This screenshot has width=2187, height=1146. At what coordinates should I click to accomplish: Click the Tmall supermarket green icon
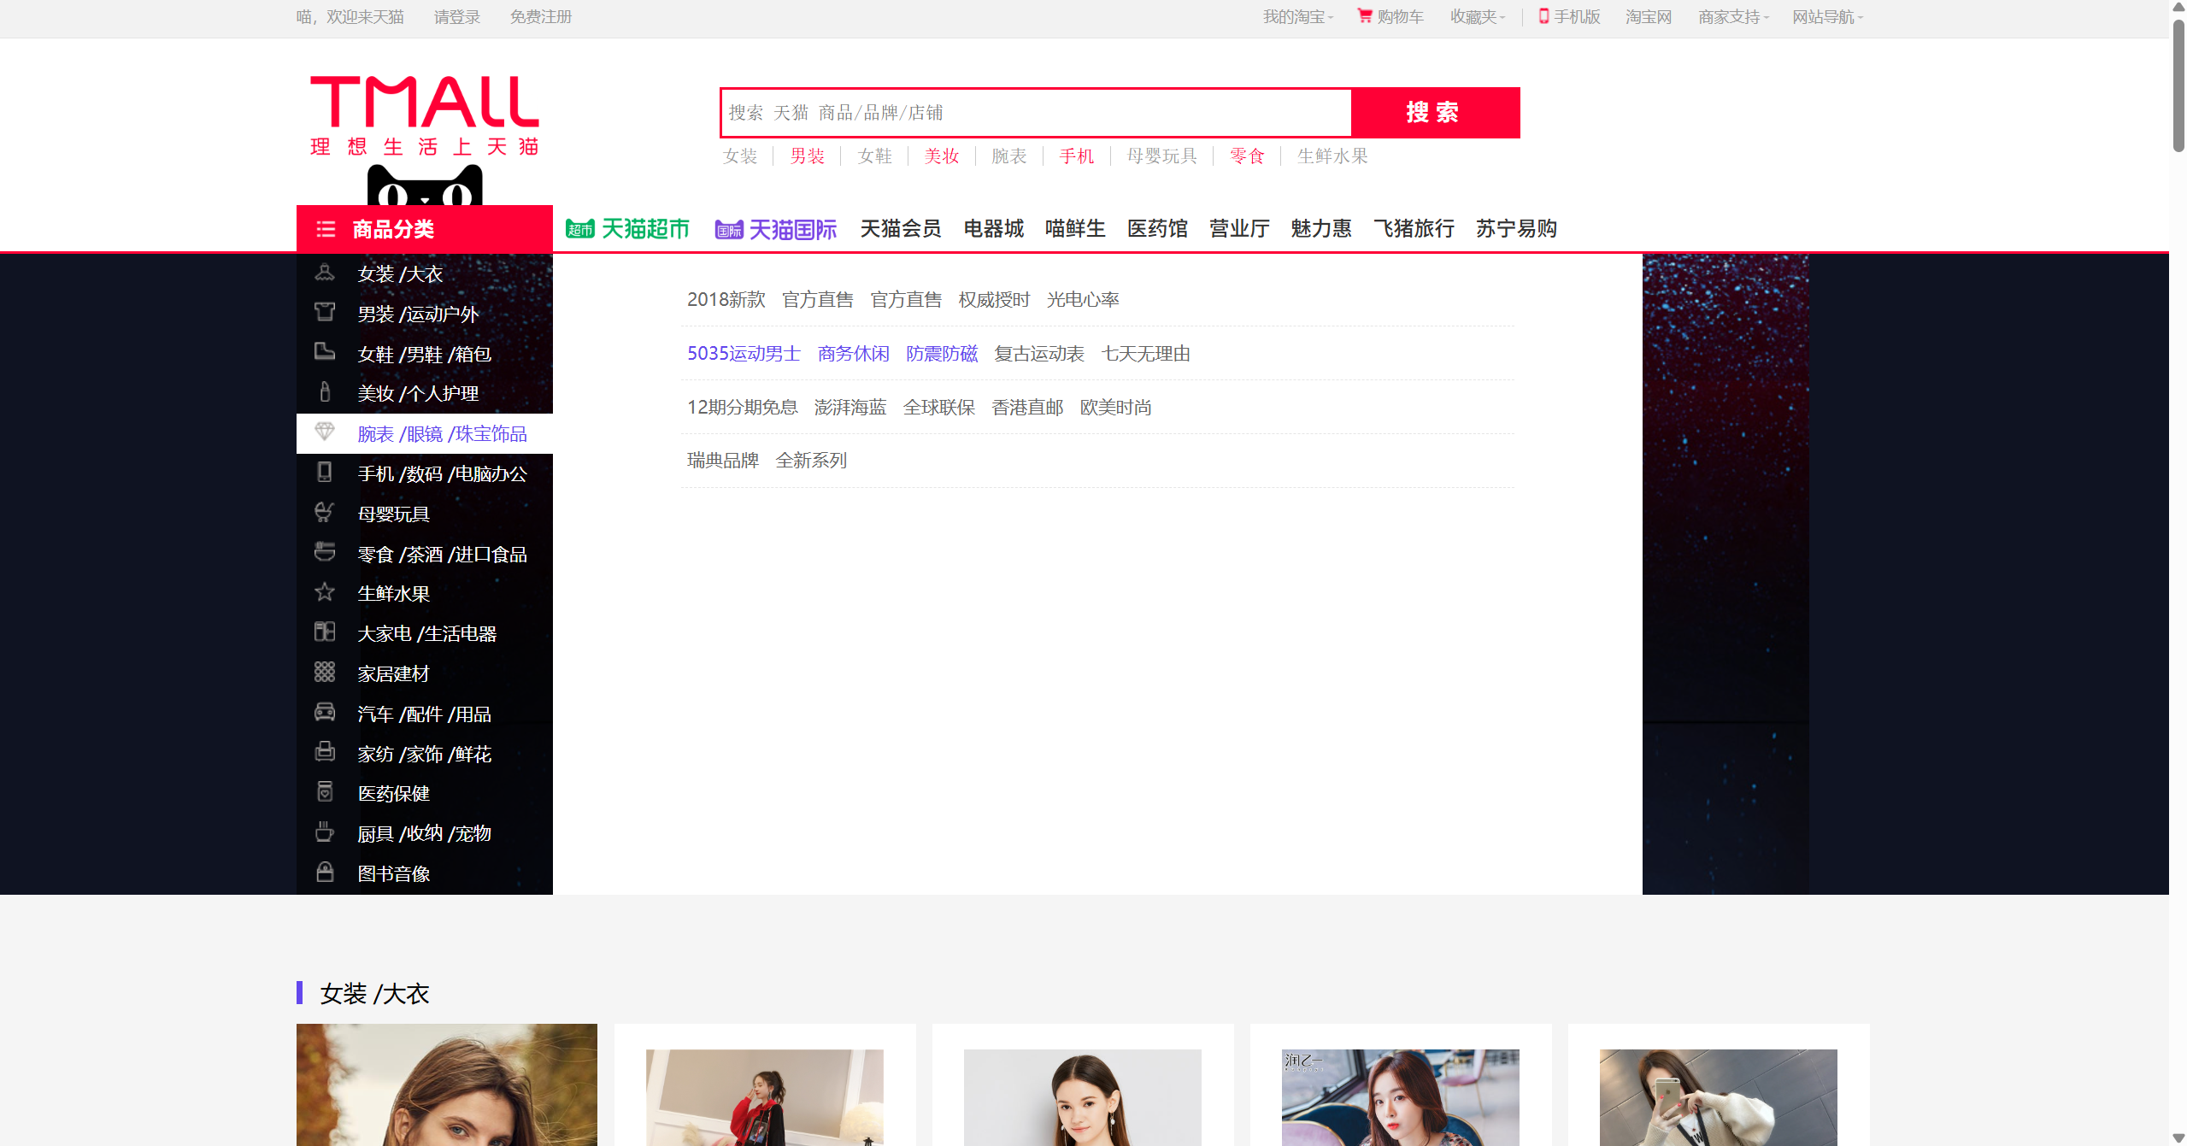point(579,229)
